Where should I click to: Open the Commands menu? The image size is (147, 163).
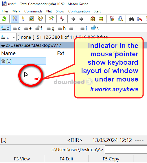coord(33,11)
